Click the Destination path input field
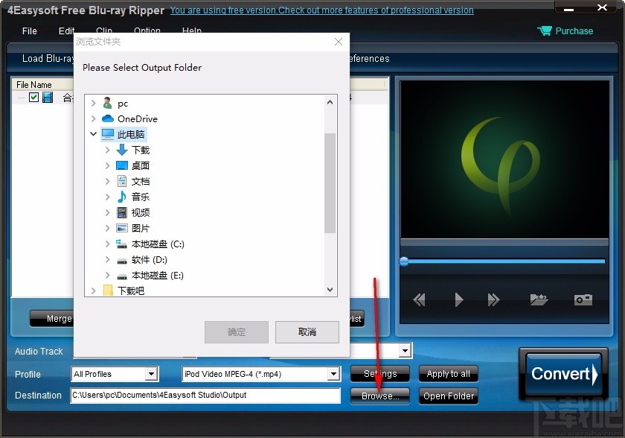 [205, 396]
